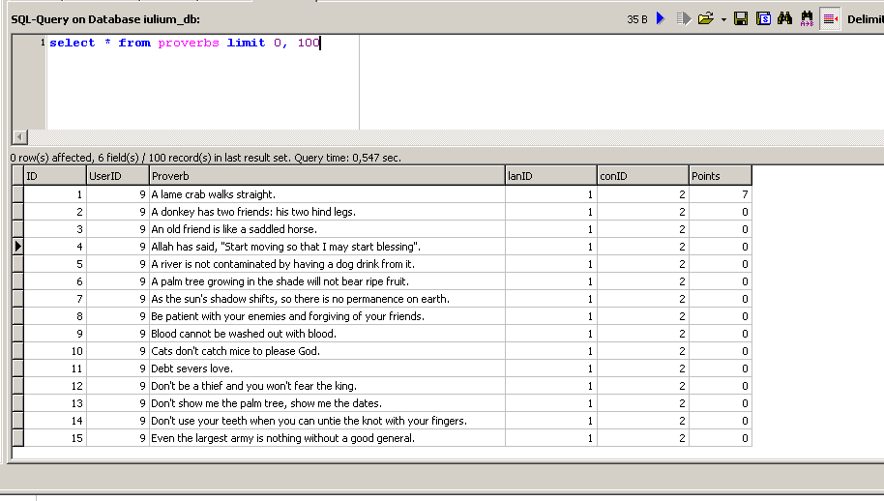Click the UserID column header
Viewport: 884px width, 501px height.
click(117, 176)
